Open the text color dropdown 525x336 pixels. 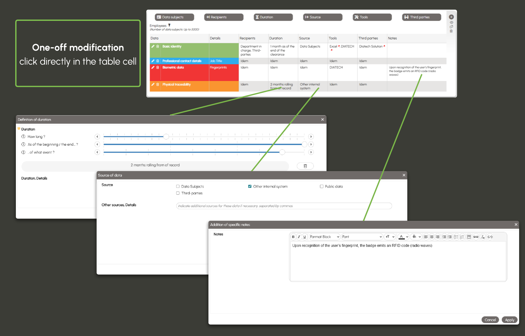click(407, 237)
